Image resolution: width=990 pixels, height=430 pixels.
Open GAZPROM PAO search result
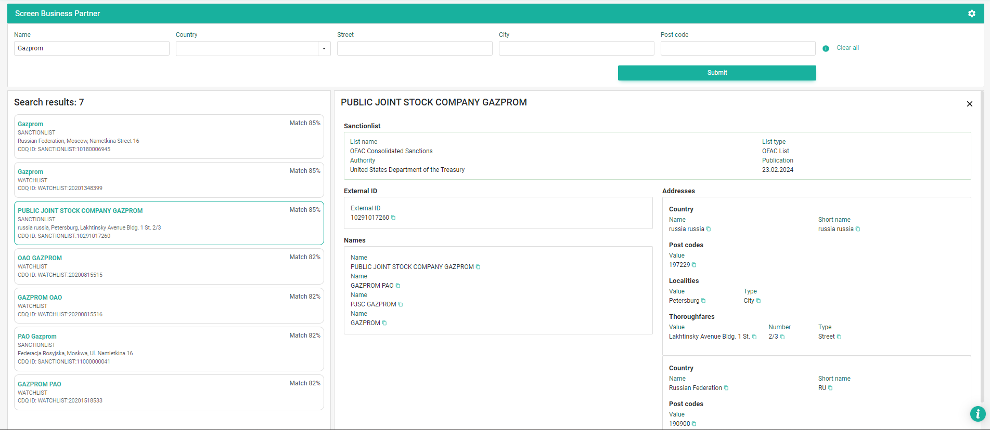pyautogui.click(x=169, y=392)
